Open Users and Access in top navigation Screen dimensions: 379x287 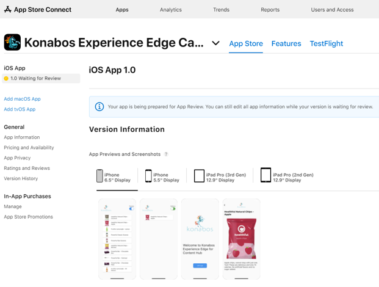click(332, 10)
